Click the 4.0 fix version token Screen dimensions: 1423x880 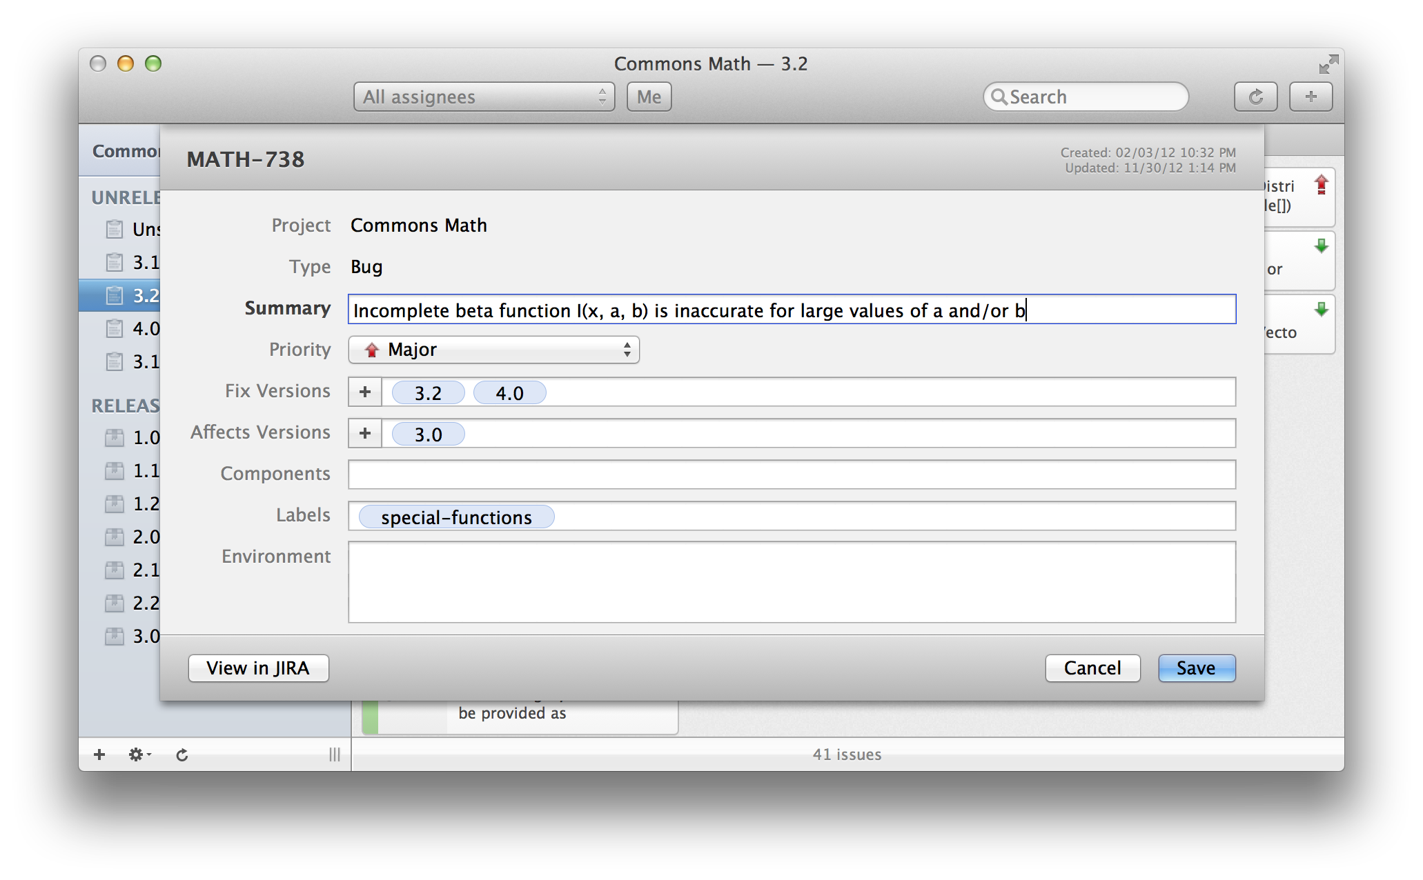coord(509,393)
